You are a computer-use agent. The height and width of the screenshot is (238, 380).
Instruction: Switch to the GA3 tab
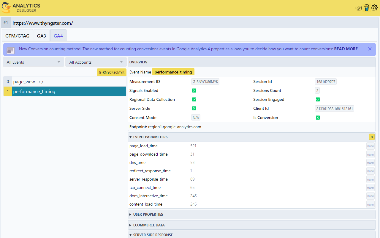pyautogui.click(x=42, y=36)
